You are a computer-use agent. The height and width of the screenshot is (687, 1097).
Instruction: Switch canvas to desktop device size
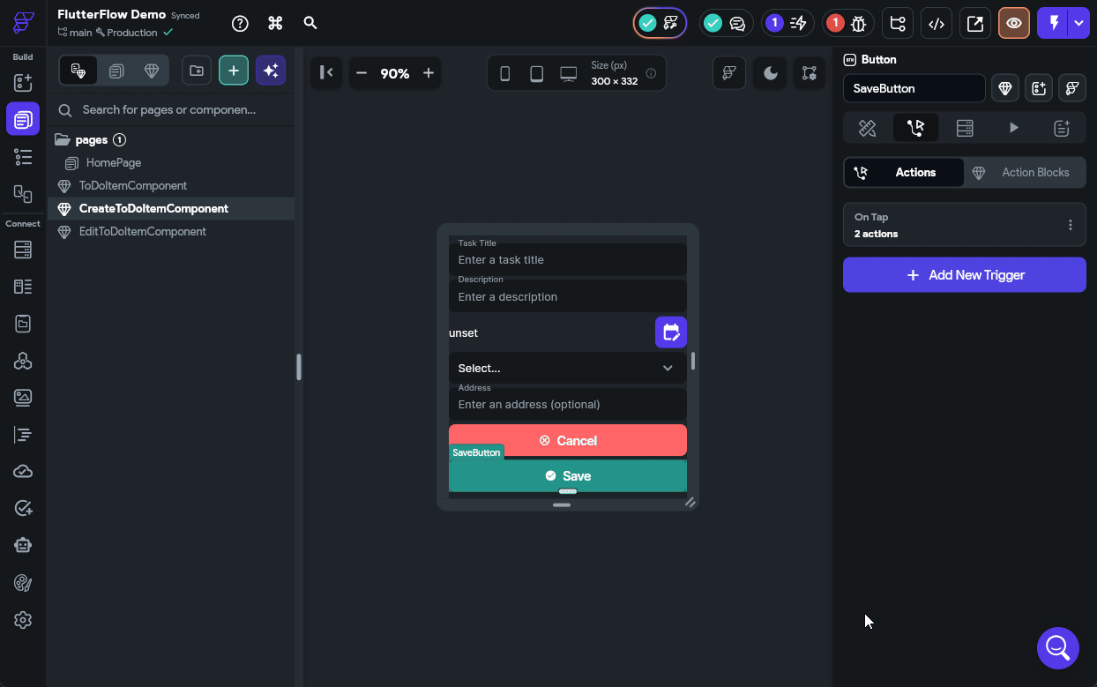(569, 73)
